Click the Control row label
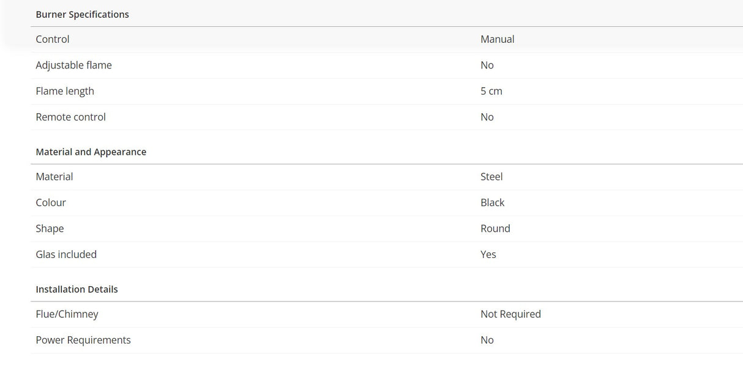The image size is (743, 376). coord(53,39)
